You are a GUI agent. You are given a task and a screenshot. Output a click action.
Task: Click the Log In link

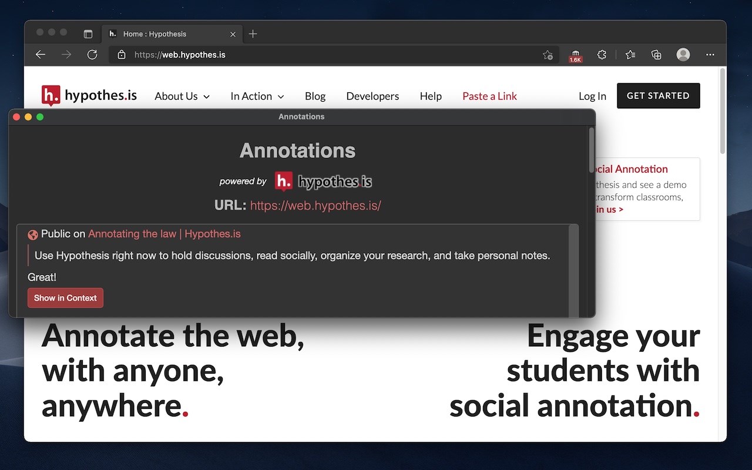tap(592, 96)
